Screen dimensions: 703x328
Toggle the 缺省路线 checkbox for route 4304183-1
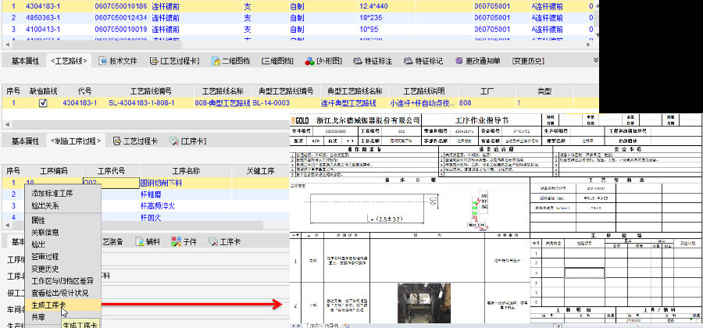(43, 102)
